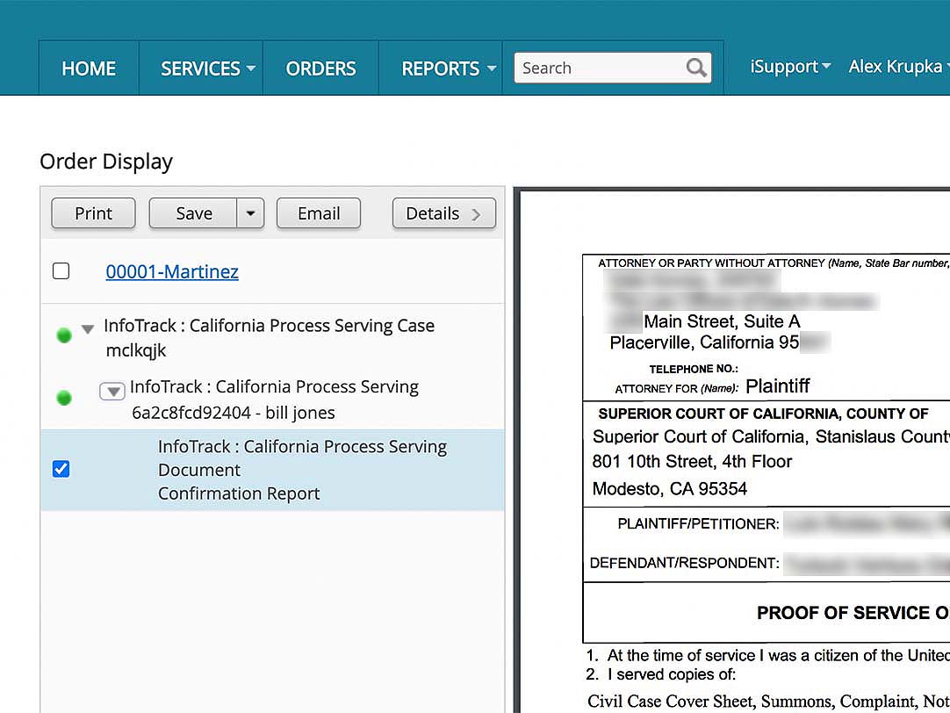
Task: Expand the Details panel button
Action: click(443, 213)
